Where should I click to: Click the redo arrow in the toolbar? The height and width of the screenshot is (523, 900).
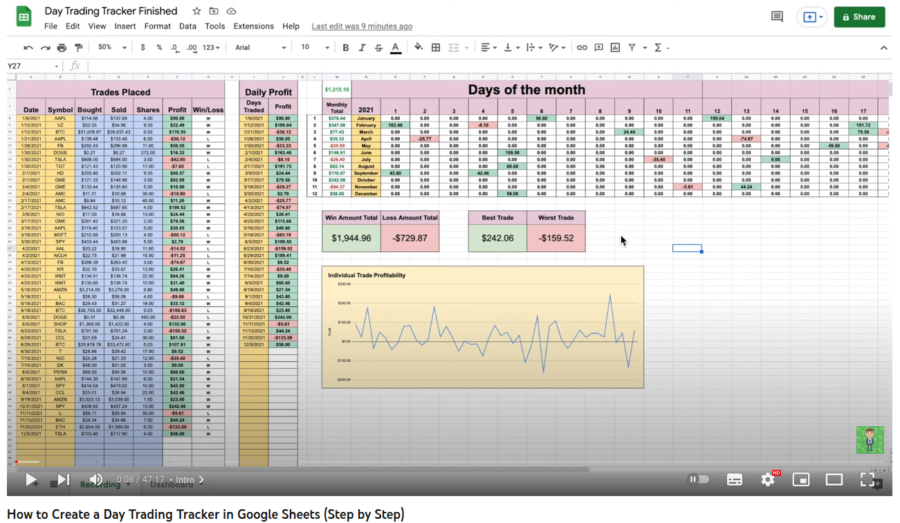click(45, 48)
